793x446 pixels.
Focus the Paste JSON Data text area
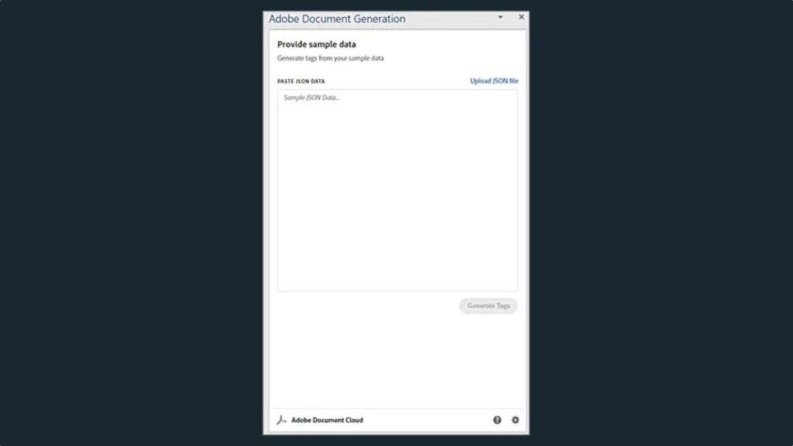tap(397, 190)
